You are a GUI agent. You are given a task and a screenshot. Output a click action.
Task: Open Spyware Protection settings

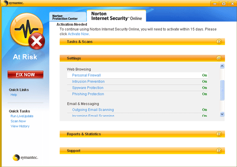(x=88, y=88)
